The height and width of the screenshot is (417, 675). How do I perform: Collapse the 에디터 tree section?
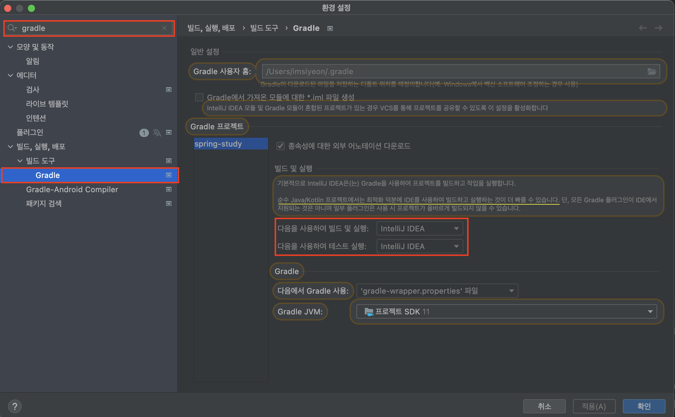click(10, 75)
